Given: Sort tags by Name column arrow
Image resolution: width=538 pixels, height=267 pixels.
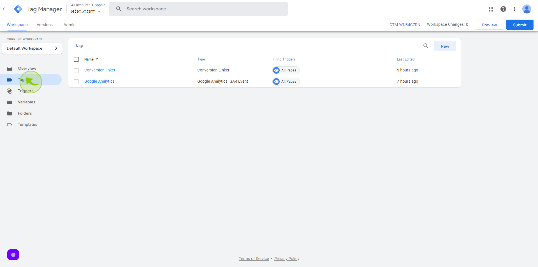Looking at the screenshot, I should (97, 59).
